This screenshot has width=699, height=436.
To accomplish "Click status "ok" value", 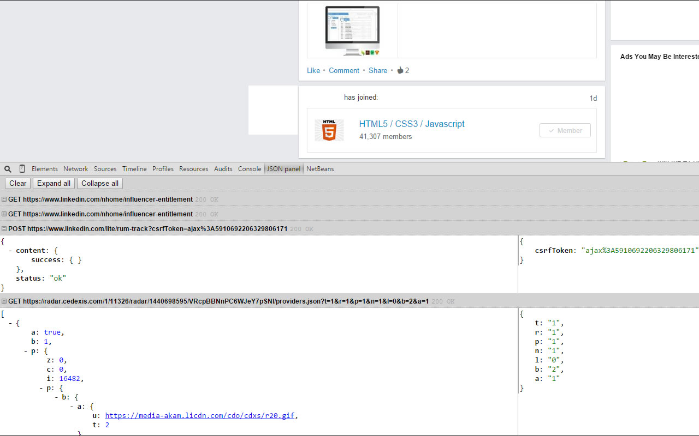I will [x=58, y=278].
